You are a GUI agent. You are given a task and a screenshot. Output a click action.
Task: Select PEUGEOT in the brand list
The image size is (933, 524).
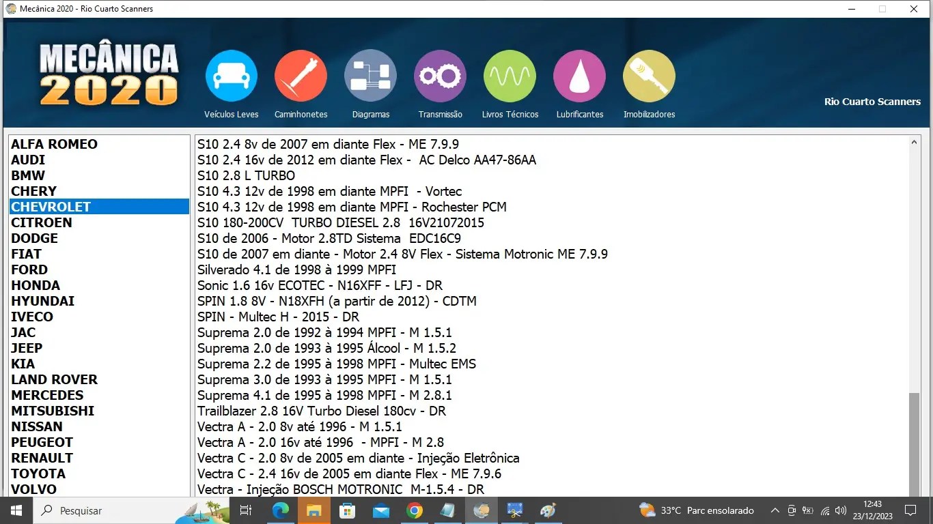click(99, 442)
